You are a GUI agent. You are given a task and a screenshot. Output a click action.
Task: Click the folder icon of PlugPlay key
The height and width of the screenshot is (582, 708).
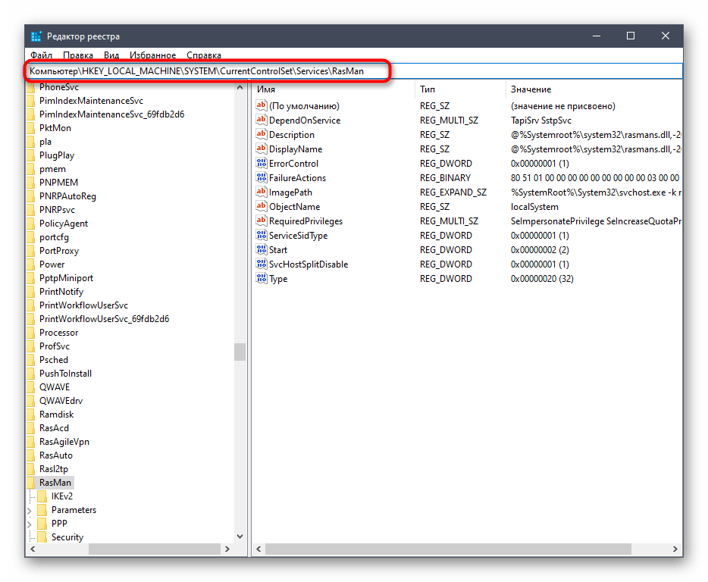(31, 155)
